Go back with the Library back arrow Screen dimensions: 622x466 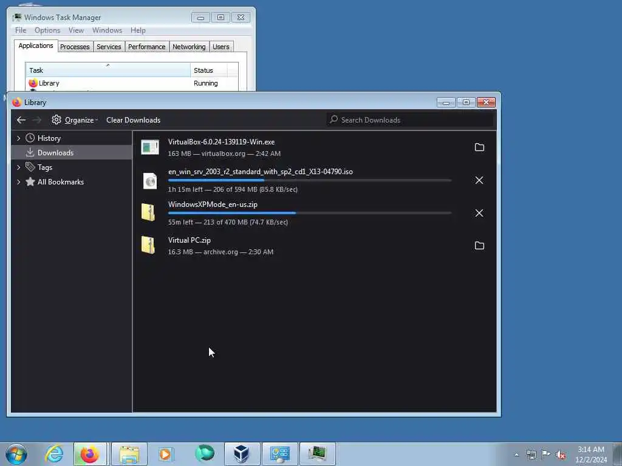tap(21, 120)
